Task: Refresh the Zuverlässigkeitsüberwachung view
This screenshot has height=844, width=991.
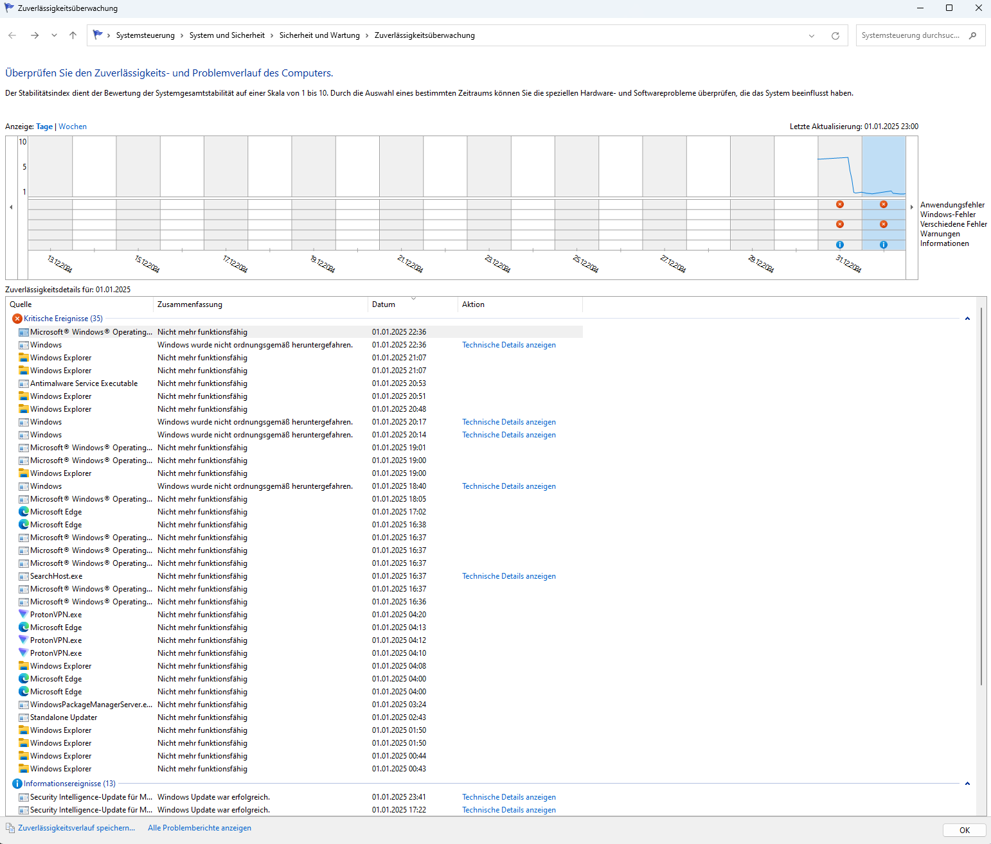Action: tap(835, 35)
